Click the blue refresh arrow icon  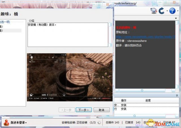click(x=161, y=11)
